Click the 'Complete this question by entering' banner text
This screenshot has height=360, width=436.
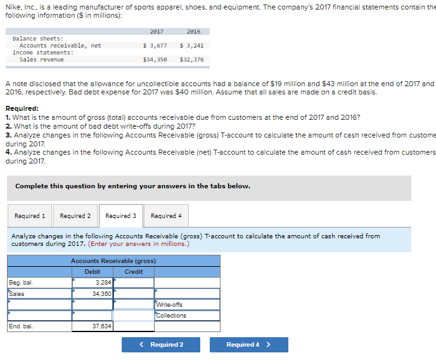[x=132, y=186]
